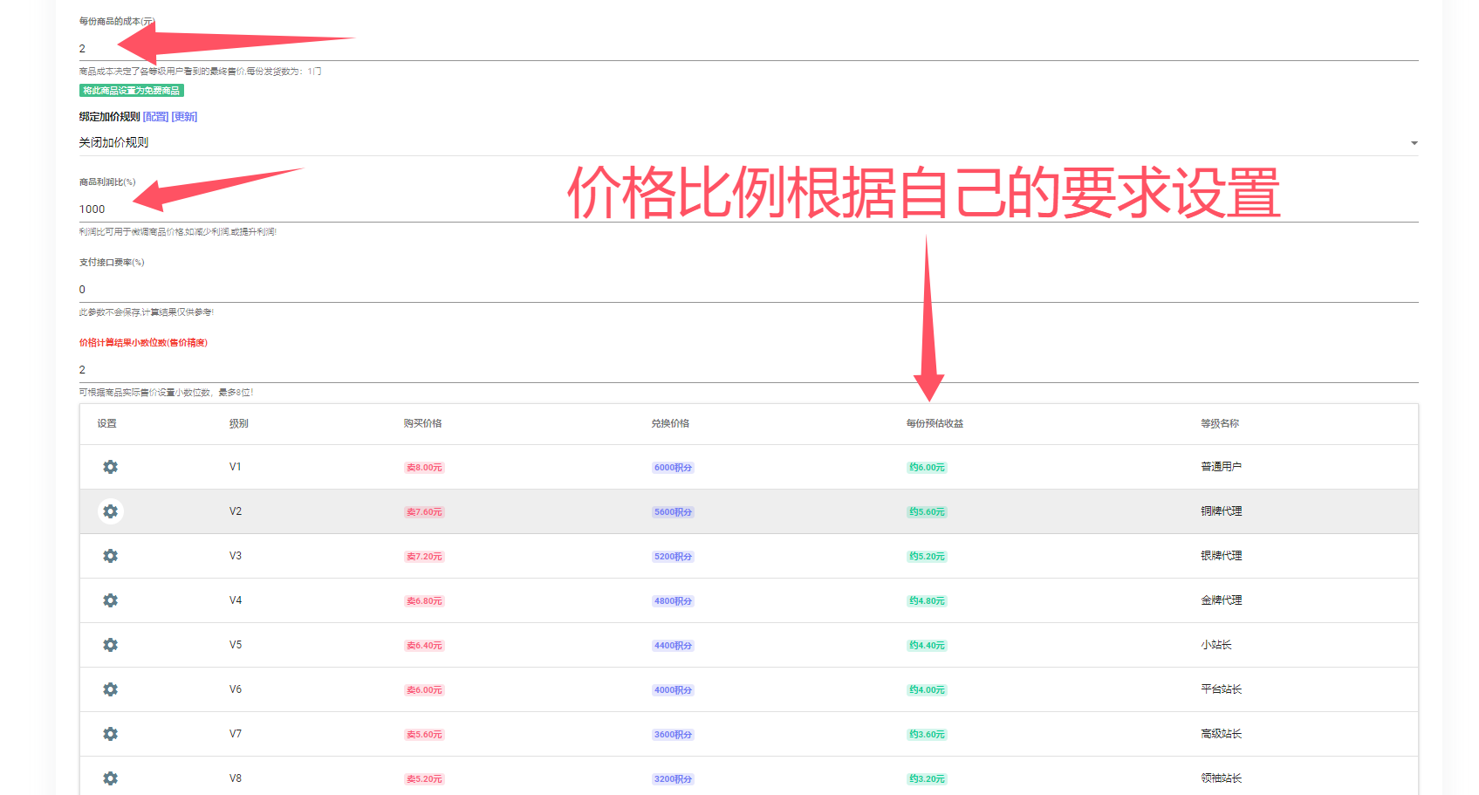Click the 约5.60元 profit badge for V2
Viewport: 1479px width, 795px height.
pyautogui.click(x=927, y=512)
